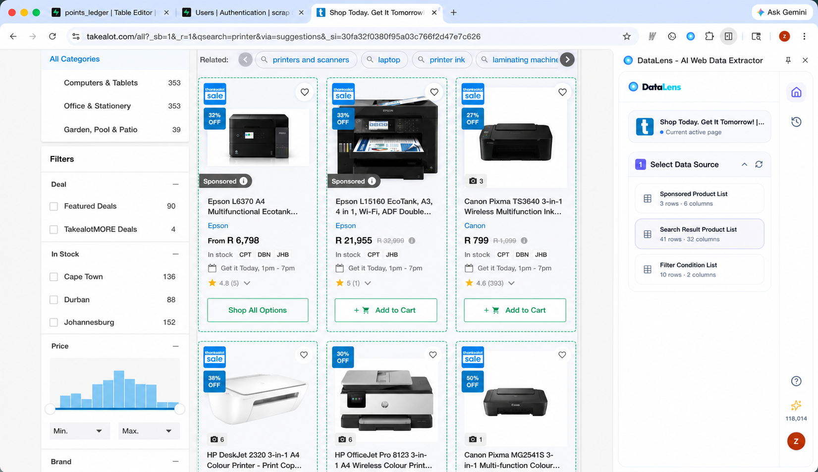Open a new browser tab
Image resolution: width=818 pixels, height=472 pixels.
point(453,12)
